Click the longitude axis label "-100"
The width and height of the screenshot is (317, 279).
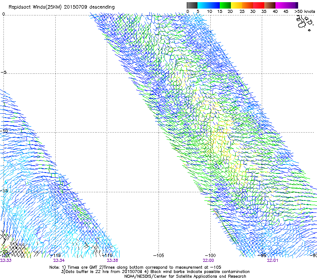click(x=210, y=255)
